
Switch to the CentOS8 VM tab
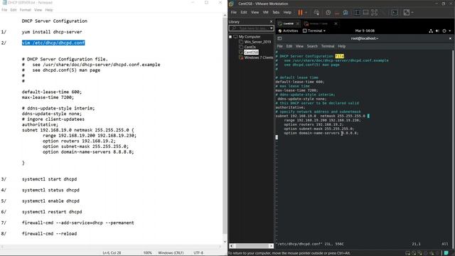288,23
